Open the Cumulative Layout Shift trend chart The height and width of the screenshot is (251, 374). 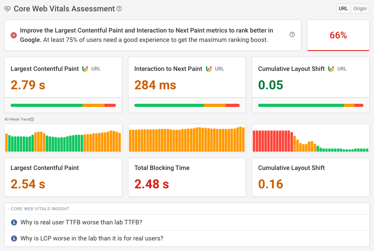click(x=311, y=138)
